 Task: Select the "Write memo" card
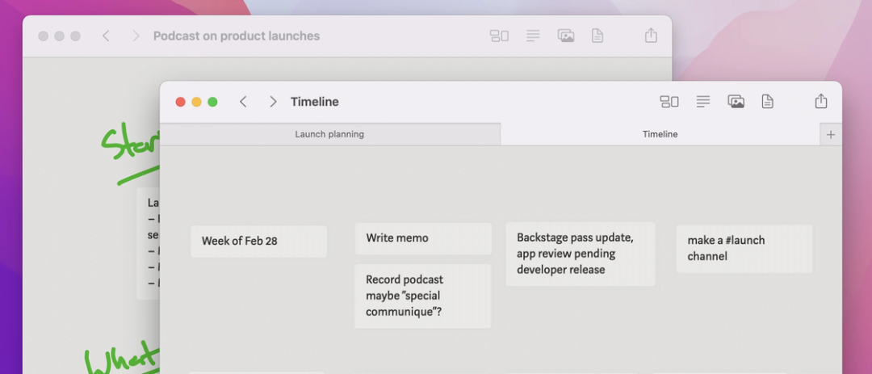422,238
